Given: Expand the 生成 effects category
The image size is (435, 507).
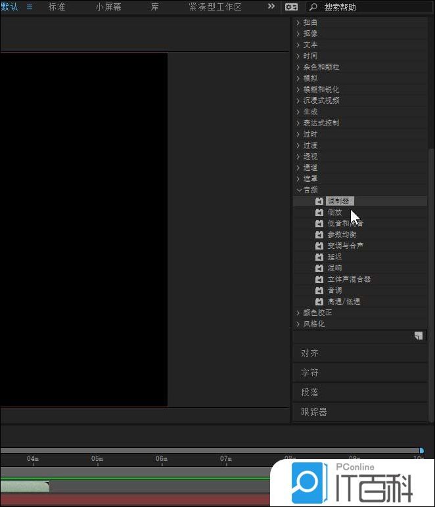Looking at the screenshot, I should tap(298, 112).
